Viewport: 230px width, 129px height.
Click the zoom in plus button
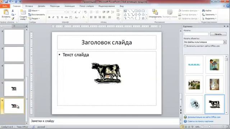(x=223, y=127)
